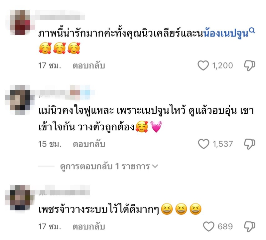Open the second commenter's avatar

point(20,100)
